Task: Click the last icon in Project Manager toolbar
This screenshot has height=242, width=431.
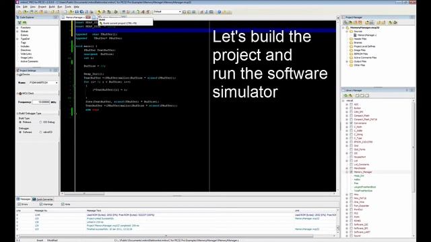Action: pyautogui.click(x=395, y=22)
